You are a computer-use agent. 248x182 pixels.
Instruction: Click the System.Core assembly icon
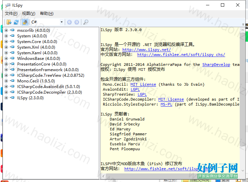[12, 41]
